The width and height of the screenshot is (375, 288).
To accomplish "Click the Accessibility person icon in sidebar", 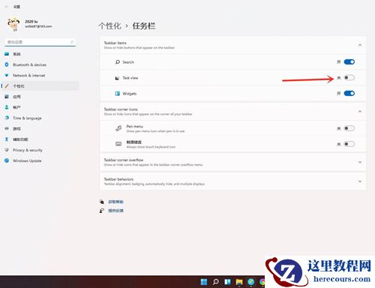I will (7, 139).
